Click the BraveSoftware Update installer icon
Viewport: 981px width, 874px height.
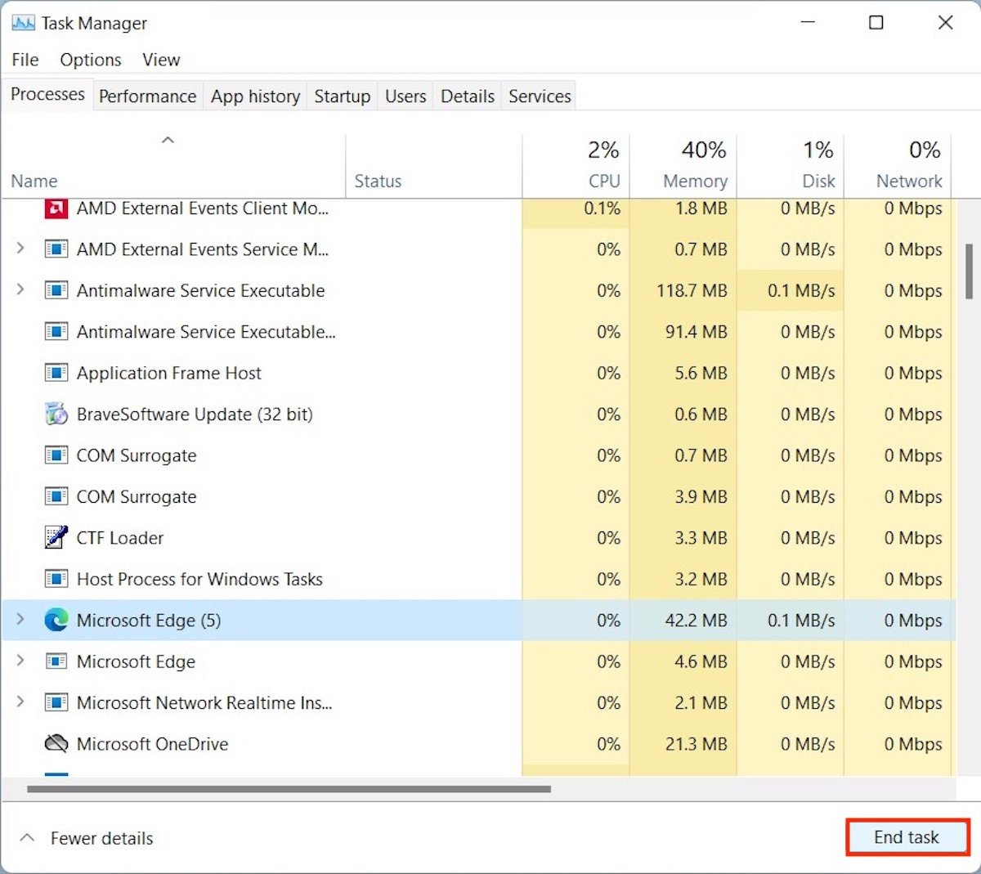point(56,415)
